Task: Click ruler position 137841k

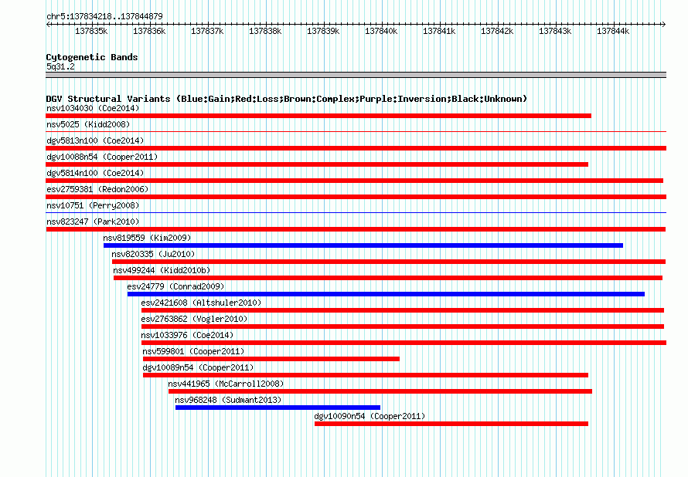Action: [x=439, y=31]
